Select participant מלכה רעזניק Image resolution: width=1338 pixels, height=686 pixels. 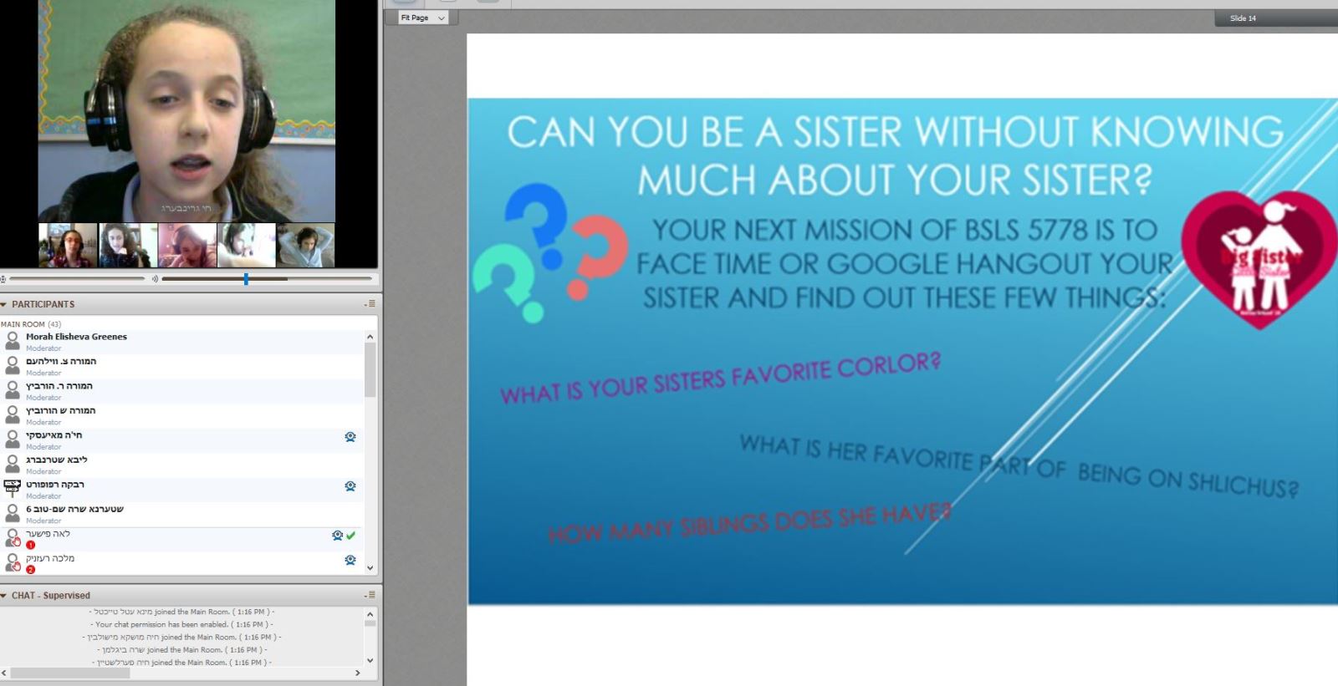[x=182, y=563]
